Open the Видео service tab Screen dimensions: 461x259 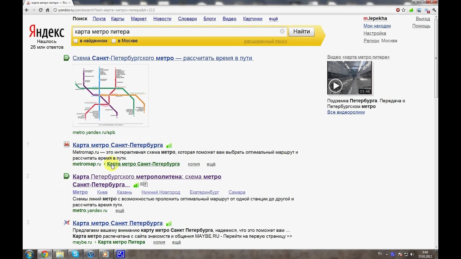click(x=229, y=19)
